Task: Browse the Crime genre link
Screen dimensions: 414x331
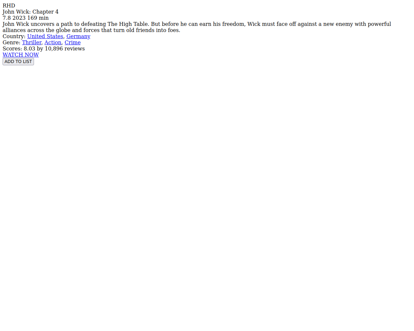Action: pyautogui.click(x=72, y=43)
